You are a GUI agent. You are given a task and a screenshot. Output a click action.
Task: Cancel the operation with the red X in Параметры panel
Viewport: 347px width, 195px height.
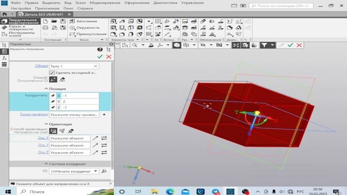(108, 57)
